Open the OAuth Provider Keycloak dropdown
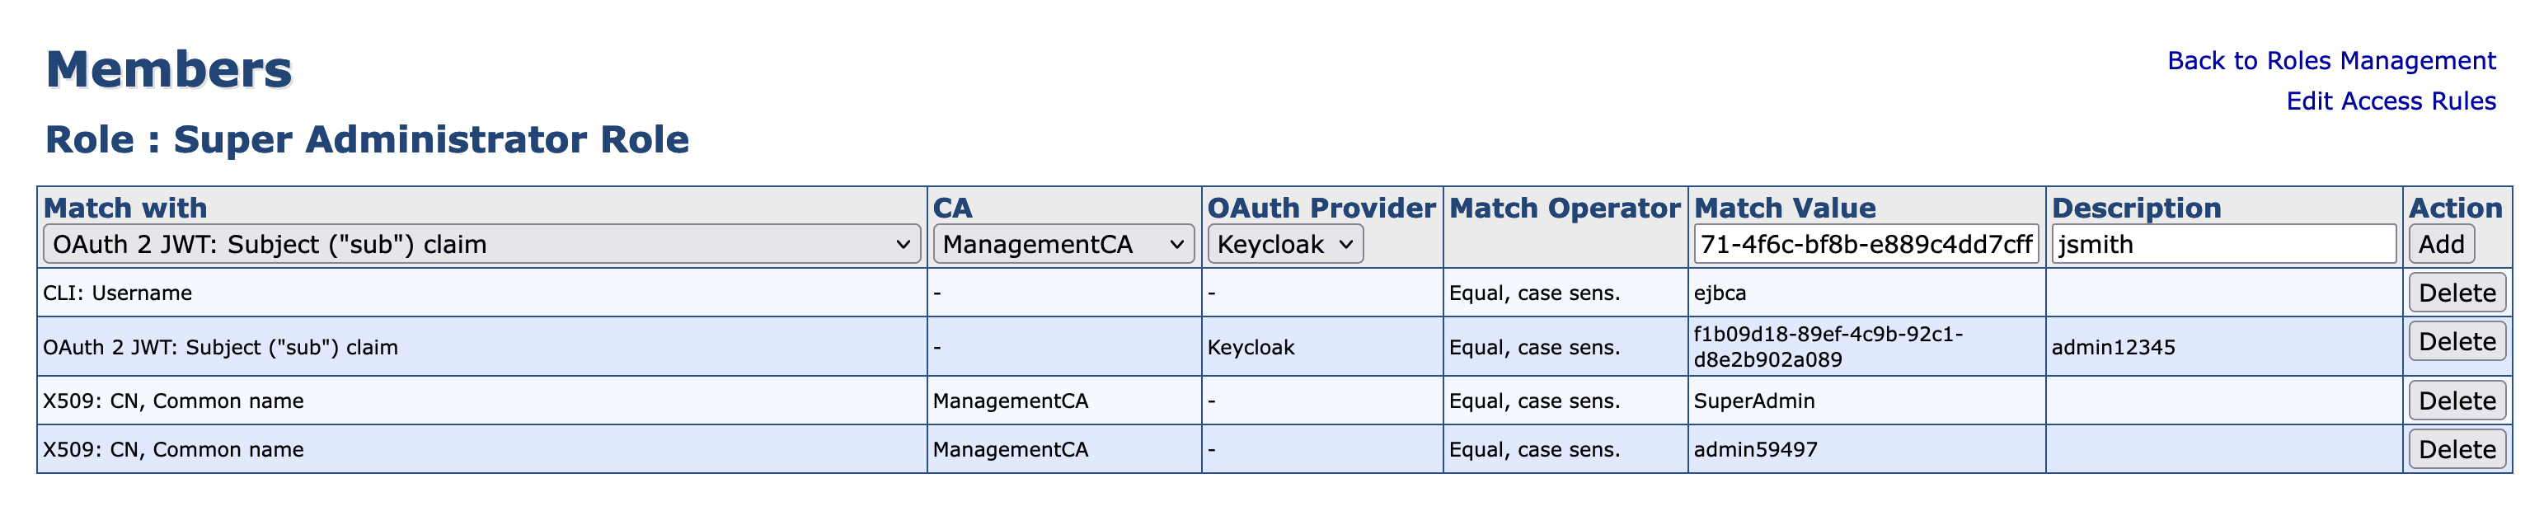2544x511 pixels. point(1284,245)
